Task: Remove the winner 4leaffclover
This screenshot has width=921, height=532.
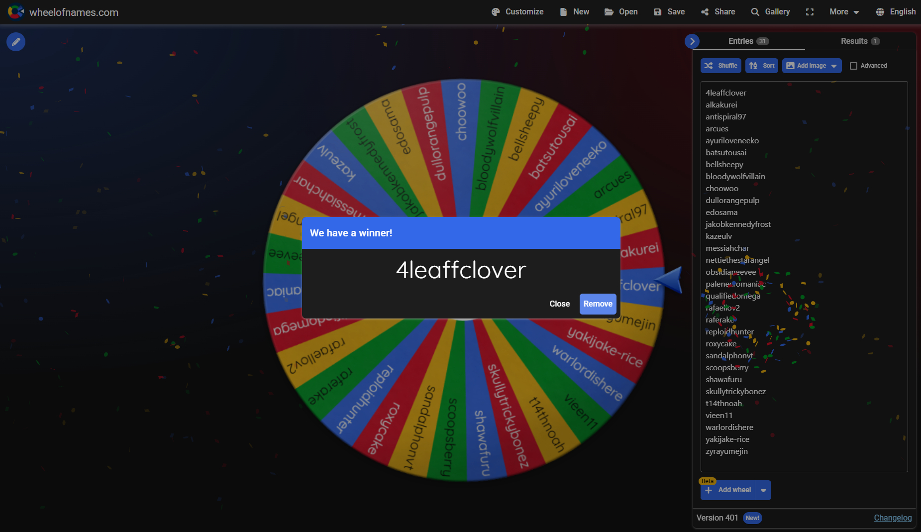Action: pos(598,304)
